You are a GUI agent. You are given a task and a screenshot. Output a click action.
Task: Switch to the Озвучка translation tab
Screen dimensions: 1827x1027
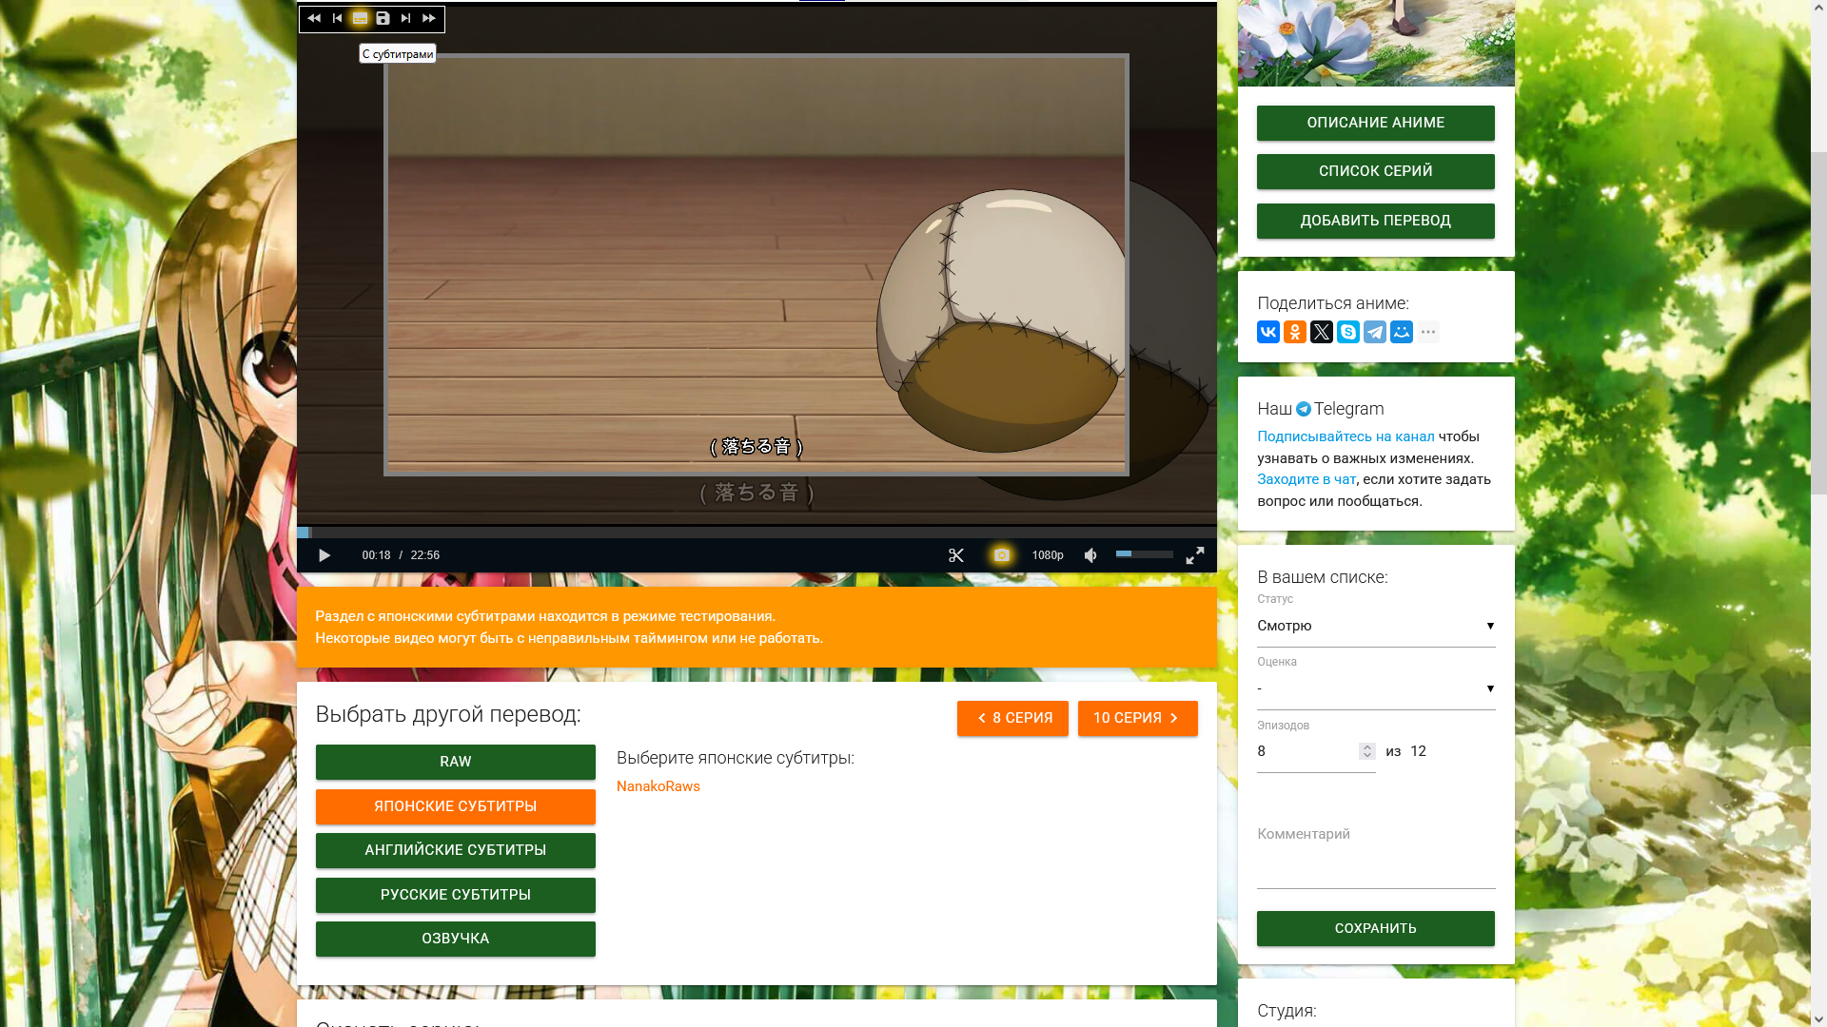pyautogui.click(x=455, y=939)
